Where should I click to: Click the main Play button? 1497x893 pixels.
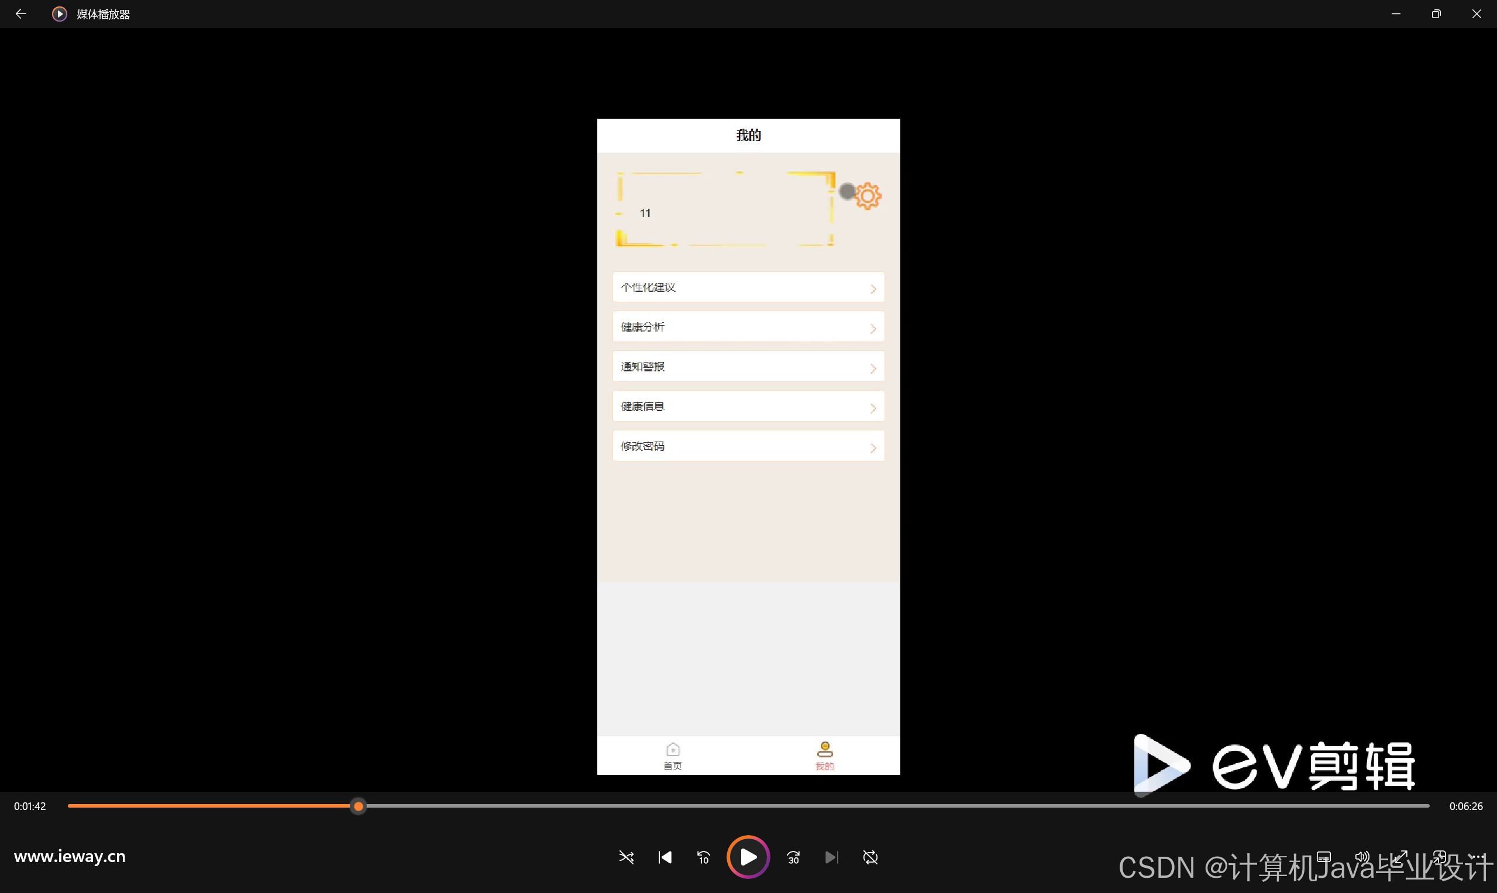748,856
